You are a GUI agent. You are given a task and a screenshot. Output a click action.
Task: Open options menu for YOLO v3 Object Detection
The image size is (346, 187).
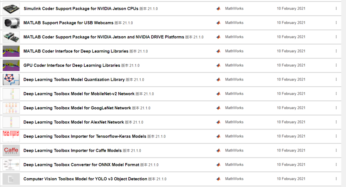click(x=336, y=179)
